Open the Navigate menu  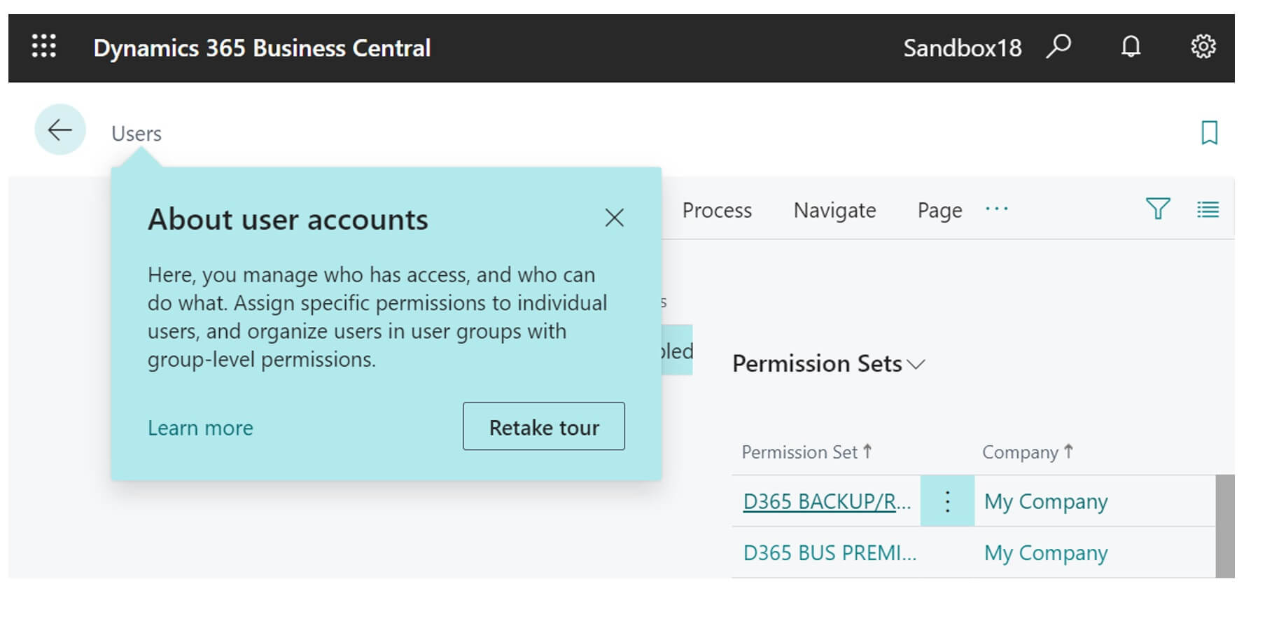click(834, 210)
